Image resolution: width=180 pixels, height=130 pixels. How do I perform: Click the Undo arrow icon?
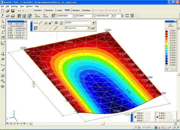[x=19, y=11]
